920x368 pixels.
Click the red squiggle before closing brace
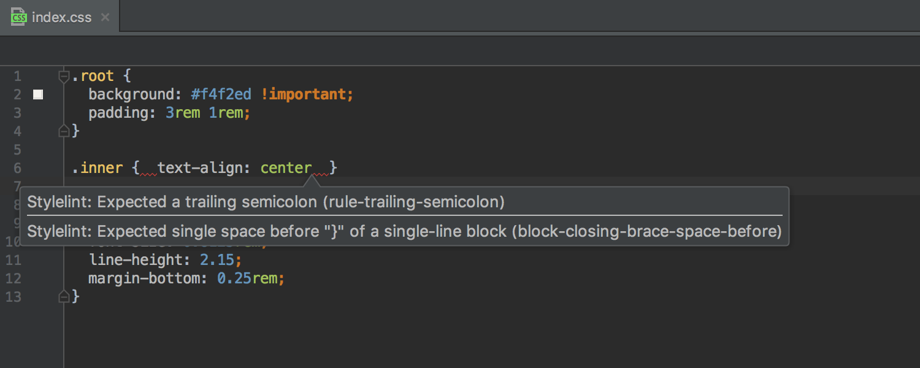pyautogui.click(x=320, y=174)
